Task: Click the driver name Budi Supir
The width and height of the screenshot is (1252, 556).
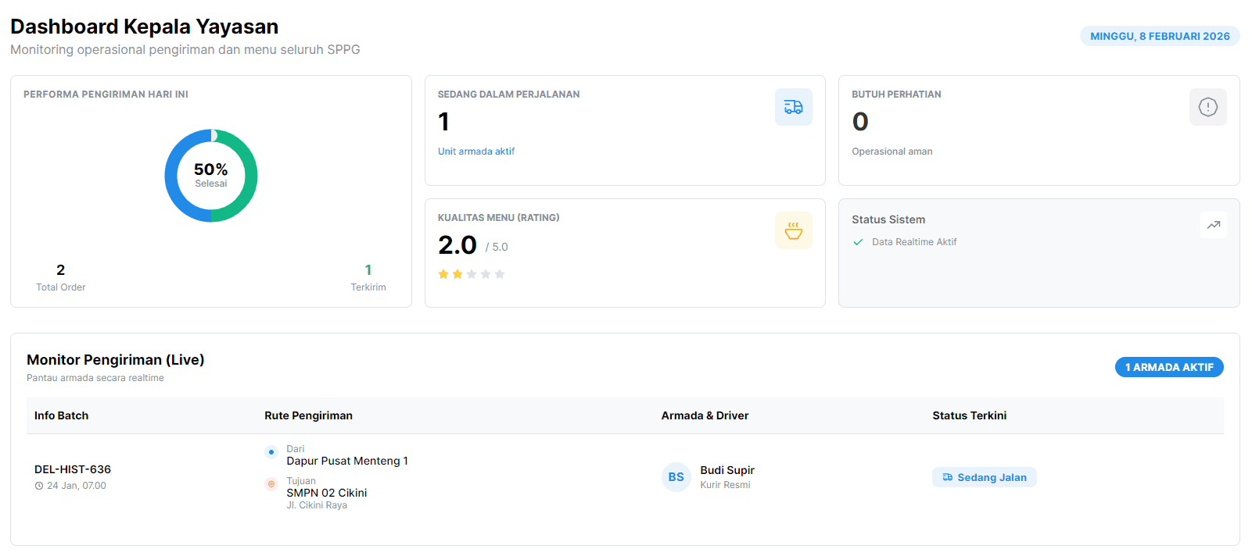Action: pos(727,470)
